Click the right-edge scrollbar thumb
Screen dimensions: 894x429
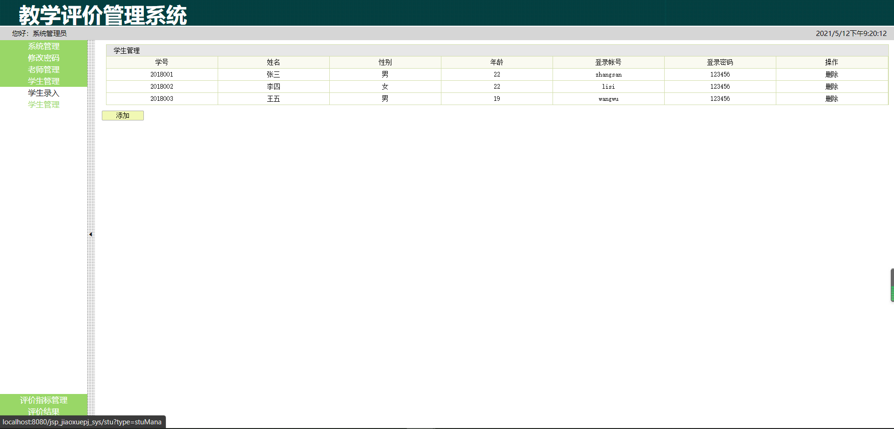[892, 285]
